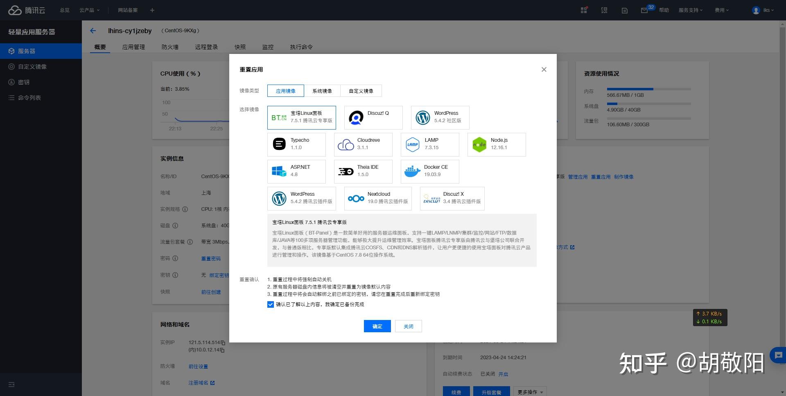Open the QR code icon in top bar
Image resolution: width=786 pixels, height=396 pixels.
pos(604,10)
